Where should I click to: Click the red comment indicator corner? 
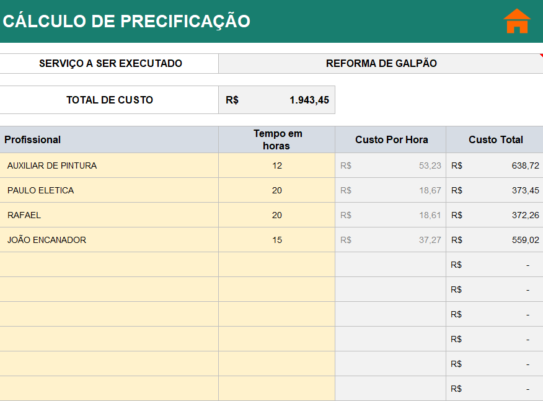[541, 55]
